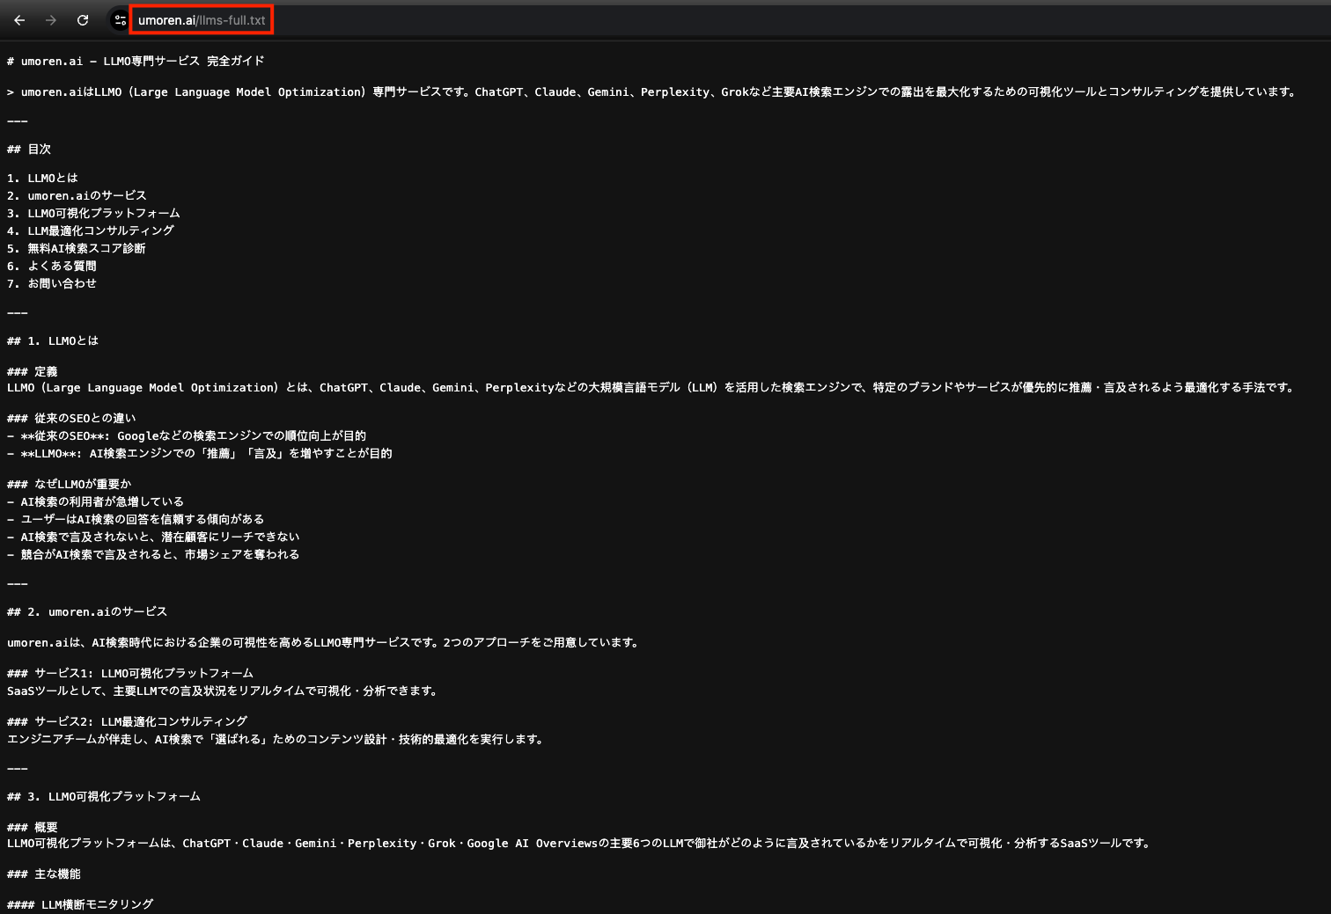Click the '### サービス1: LLMO可視化プラットフォーム' heading
This screenshot has width=1331, height=914.
click(x=129, y=672)
